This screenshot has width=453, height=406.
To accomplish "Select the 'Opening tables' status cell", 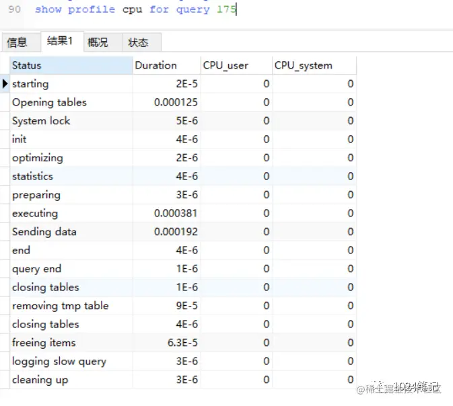I will click(x=71, y=102).
